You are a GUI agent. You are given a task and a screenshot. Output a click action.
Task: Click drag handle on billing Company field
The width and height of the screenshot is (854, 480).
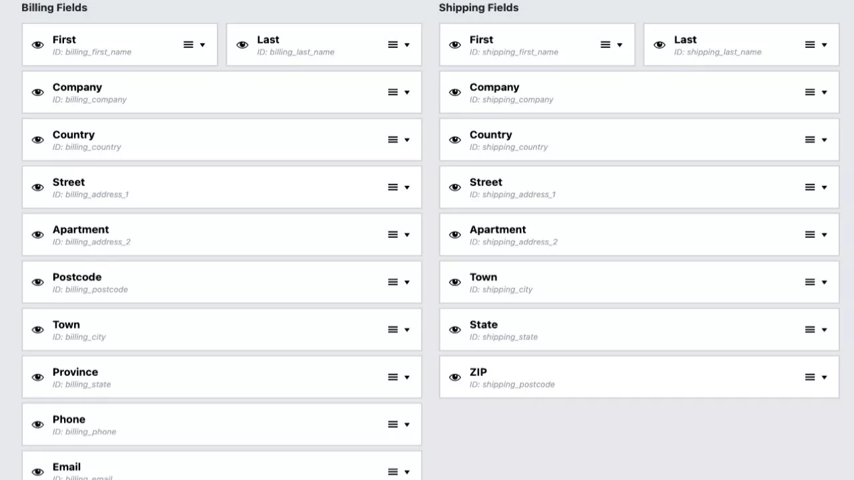pyautogui.click(x=393, y=92)
